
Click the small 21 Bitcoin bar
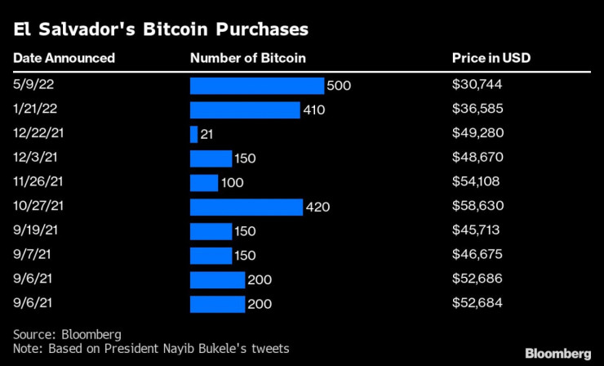pos(193,134)
